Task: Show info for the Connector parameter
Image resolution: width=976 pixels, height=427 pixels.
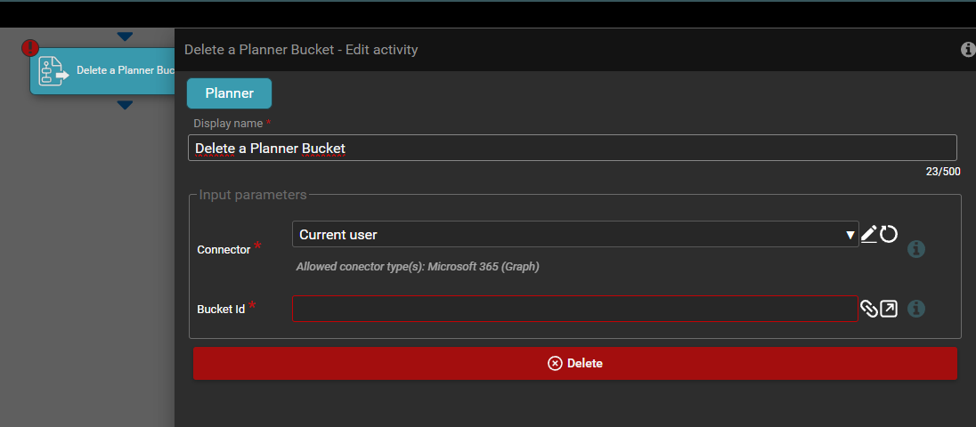Action: coord(915,249)
